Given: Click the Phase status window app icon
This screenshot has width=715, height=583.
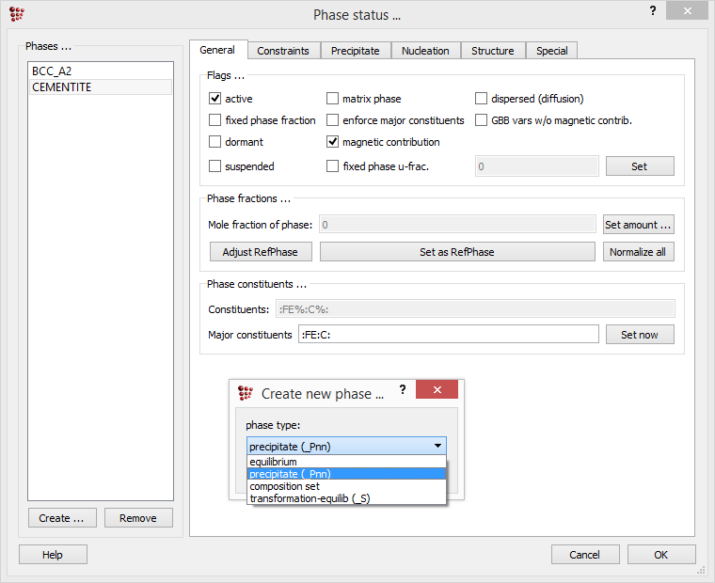Looking at the screenshot, I should click(x=16, y=14).
